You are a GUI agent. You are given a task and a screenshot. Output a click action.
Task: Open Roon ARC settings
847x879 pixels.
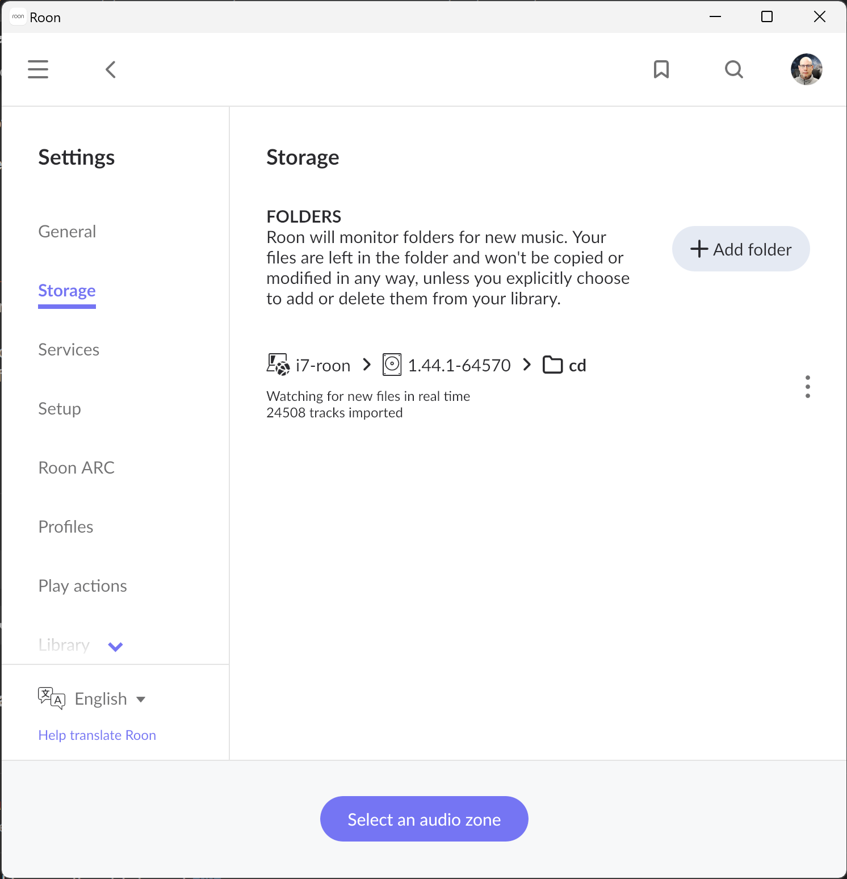coord(77,468)
